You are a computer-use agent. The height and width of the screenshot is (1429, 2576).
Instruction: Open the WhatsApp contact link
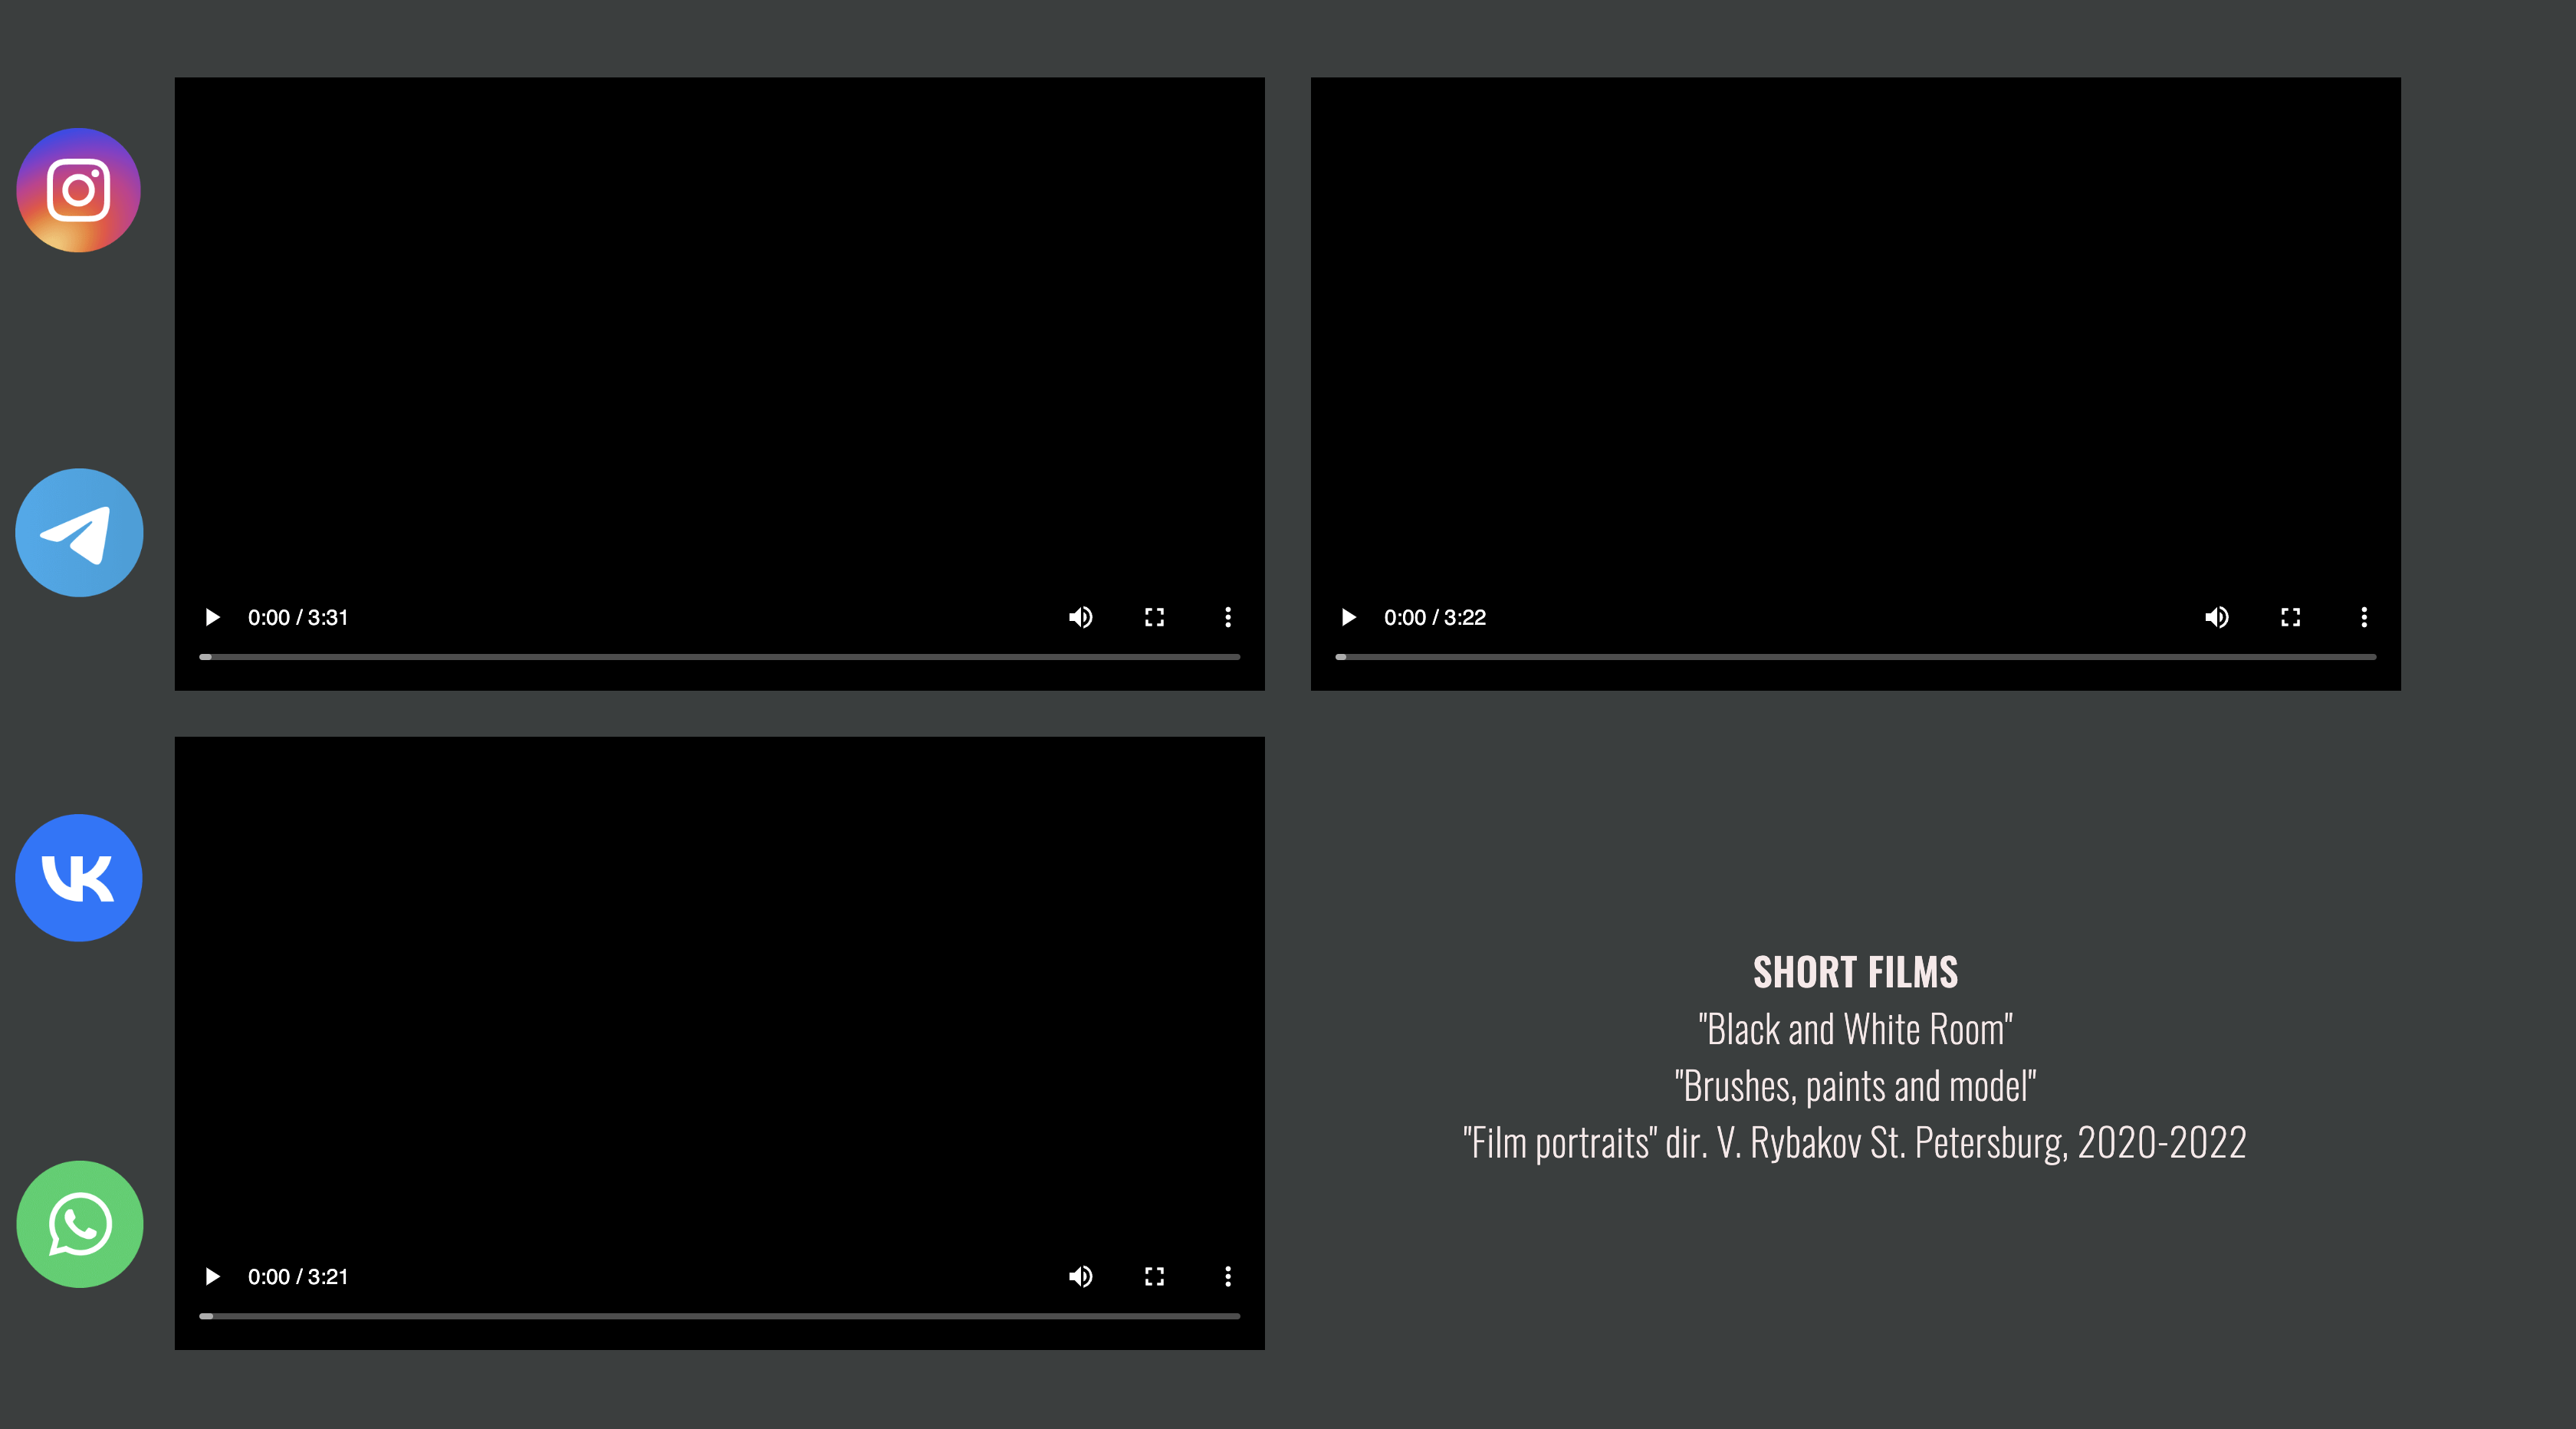[x=79, y=1224]
